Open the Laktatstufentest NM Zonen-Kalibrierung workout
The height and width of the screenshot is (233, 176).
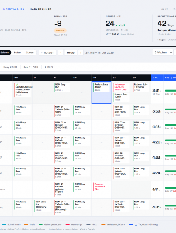(23, 90)
